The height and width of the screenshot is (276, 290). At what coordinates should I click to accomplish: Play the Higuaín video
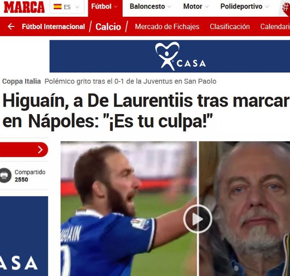198,219
